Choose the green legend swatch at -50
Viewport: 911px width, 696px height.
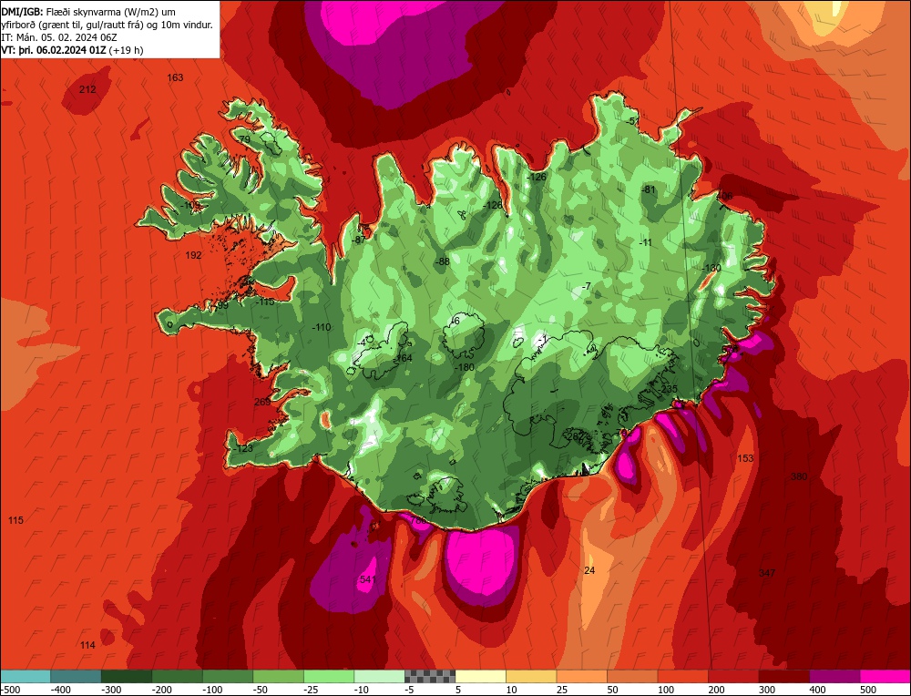278,676
